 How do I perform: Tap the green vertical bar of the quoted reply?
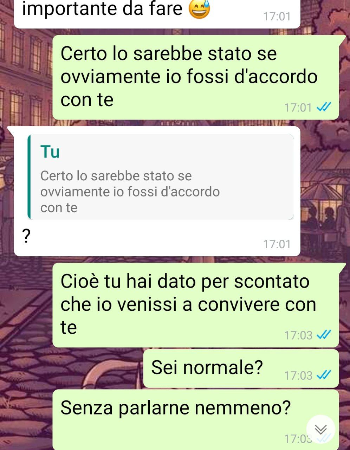(x=29, y=177)
